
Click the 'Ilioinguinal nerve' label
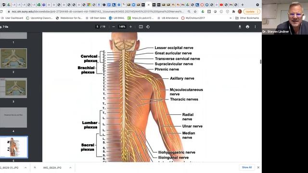173,158
